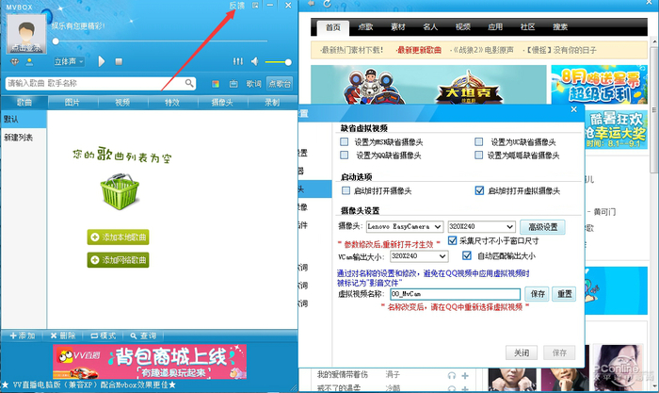Screen dimensions: 659x393
Task: Click the 歌词 lyrics button
Action: [253, 84]
